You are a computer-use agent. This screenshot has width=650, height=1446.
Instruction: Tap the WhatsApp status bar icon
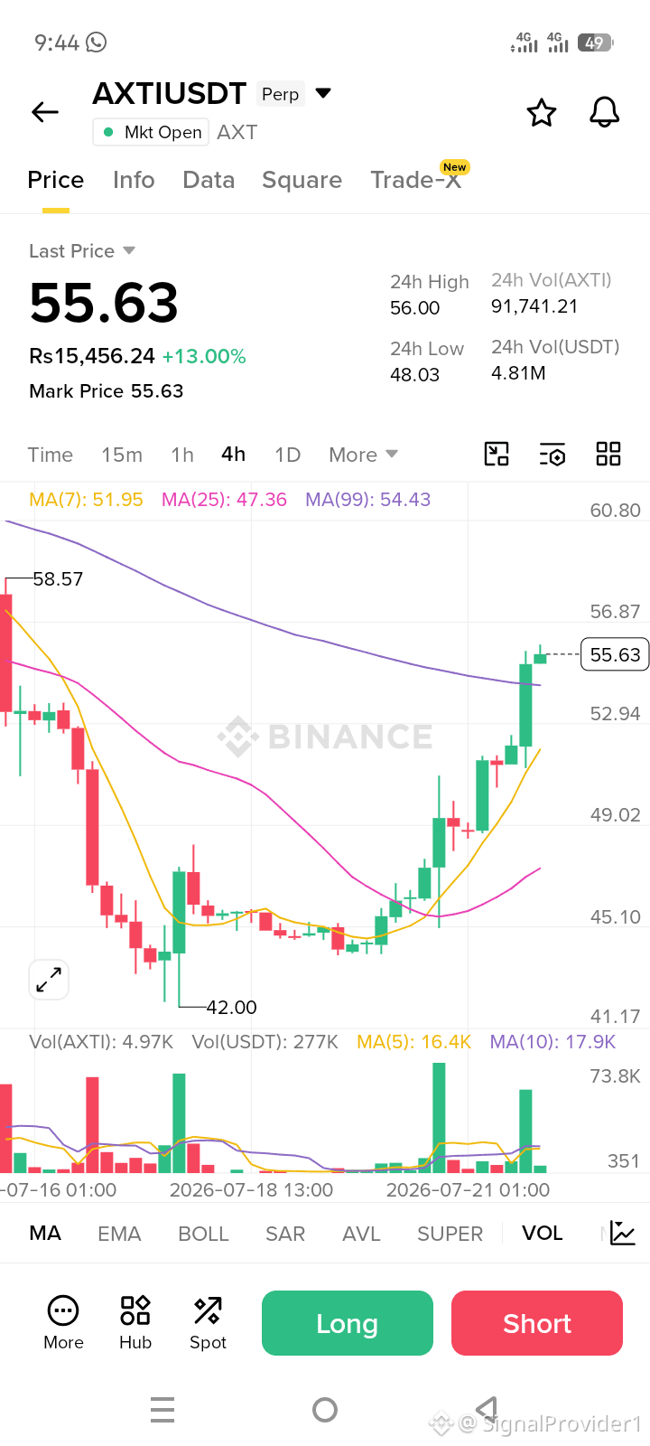[x=96, y=42]
